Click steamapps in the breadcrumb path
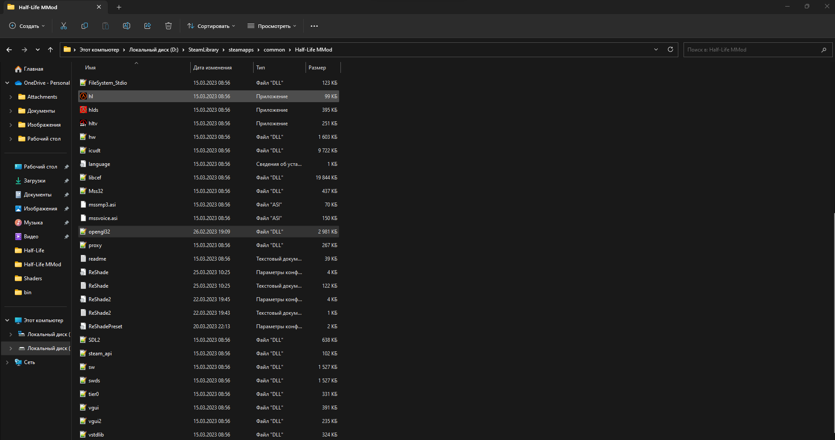 pyautogui.click(x=241, y=50)
